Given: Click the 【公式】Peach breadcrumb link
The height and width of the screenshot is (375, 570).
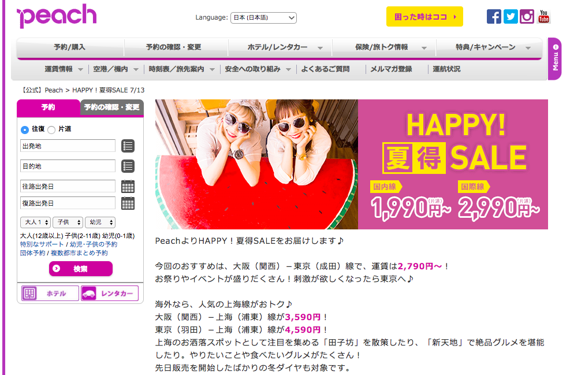Looking at the screenshot, I should tap(42, 90).
